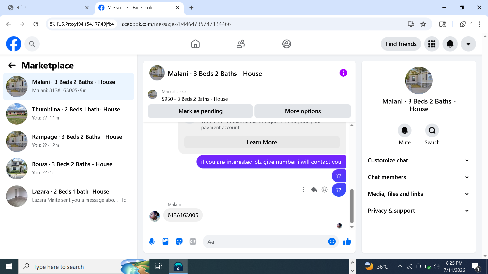React to the last ?? message
488x274 pixels.
click(x=325, y=190)
